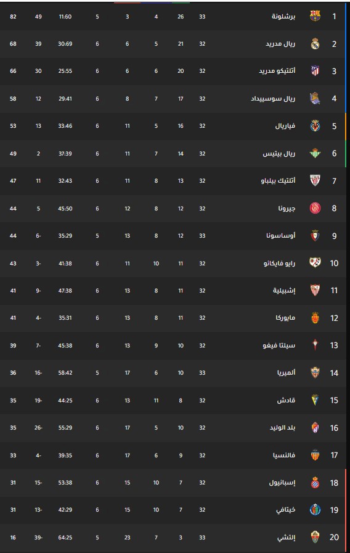Click the Rayo Vallecano crest
350x553 pixels.
(315, 263)
